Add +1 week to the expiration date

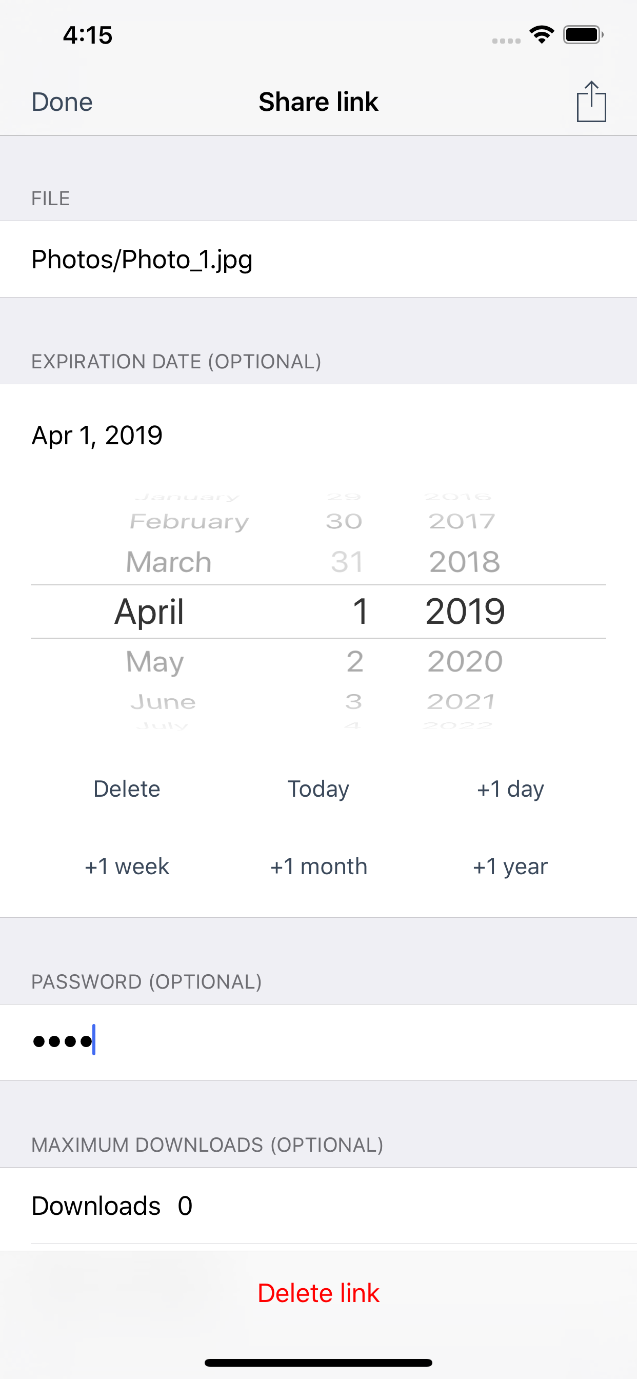pos(127,866)
